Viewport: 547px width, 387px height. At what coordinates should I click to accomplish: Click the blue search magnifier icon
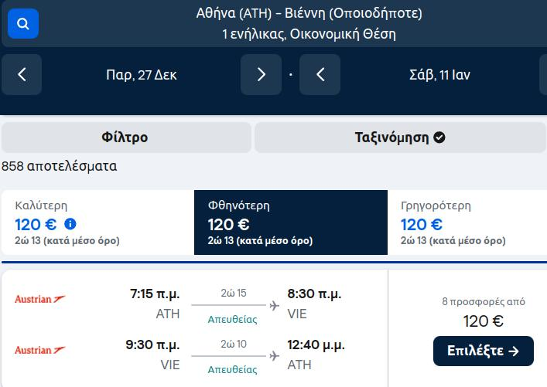(x=23, y=24)
